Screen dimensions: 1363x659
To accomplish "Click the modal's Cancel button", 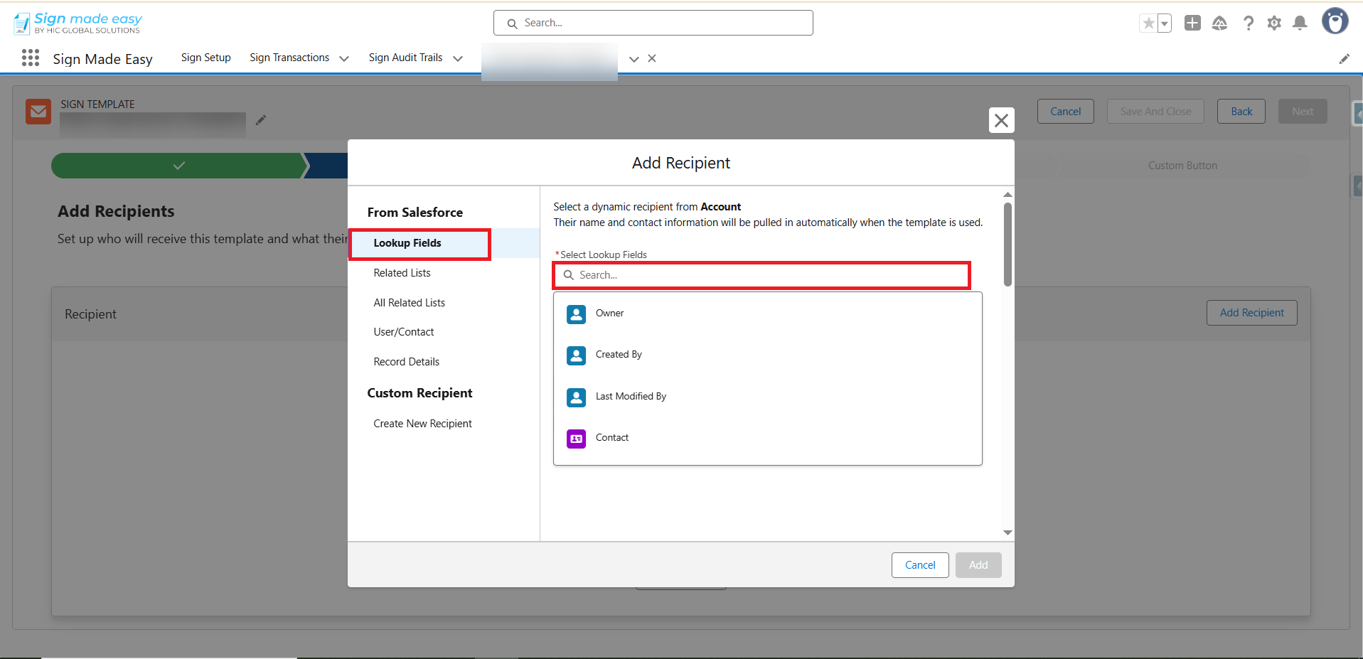I will [x=919, y=565].
